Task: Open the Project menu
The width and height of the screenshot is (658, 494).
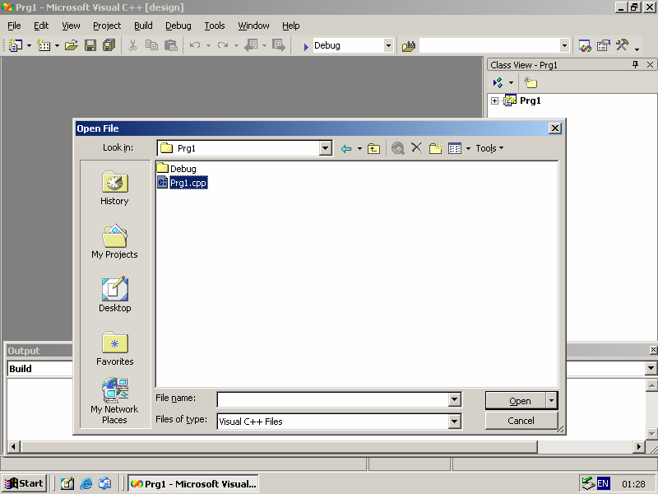Action: 107,26
